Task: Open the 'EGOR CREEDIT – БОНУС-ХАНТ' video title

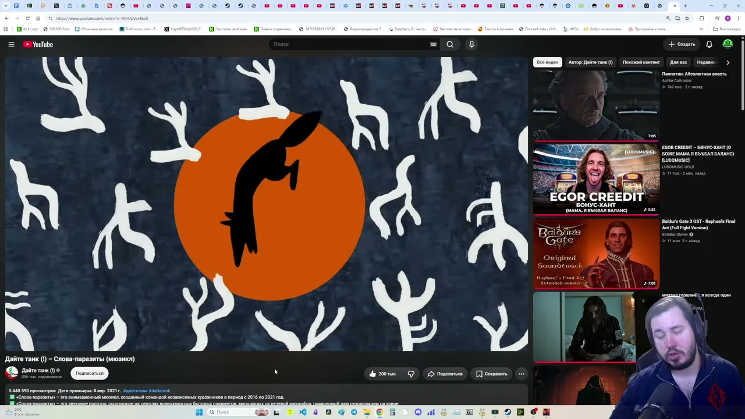Action: click(698, 154)
